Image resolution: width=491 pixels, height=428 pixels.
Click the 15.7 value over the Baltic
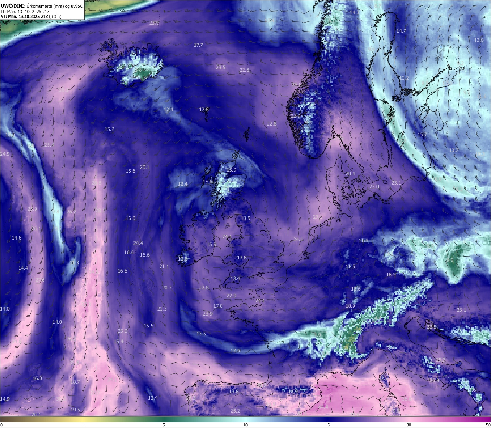tap(422, 134)
